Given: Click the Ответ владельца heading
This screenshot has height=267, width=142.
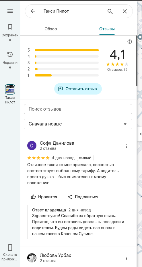Looking at the screenshot, I should (49, 210).
